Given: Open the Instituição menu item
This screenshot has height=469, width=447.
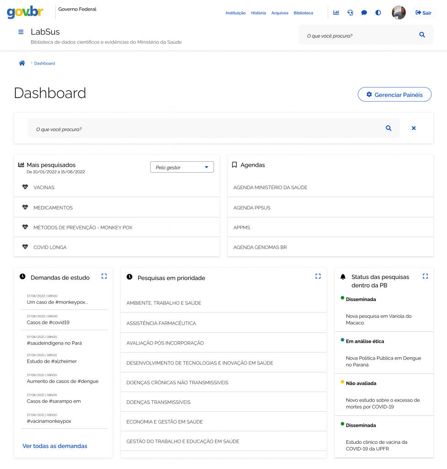Looking at the screenshot, I should coord(236,13).
